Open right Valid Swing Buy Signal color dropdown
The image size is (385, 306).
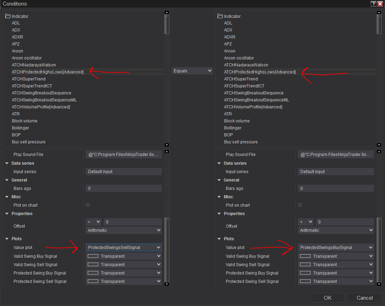click(336, 256)
